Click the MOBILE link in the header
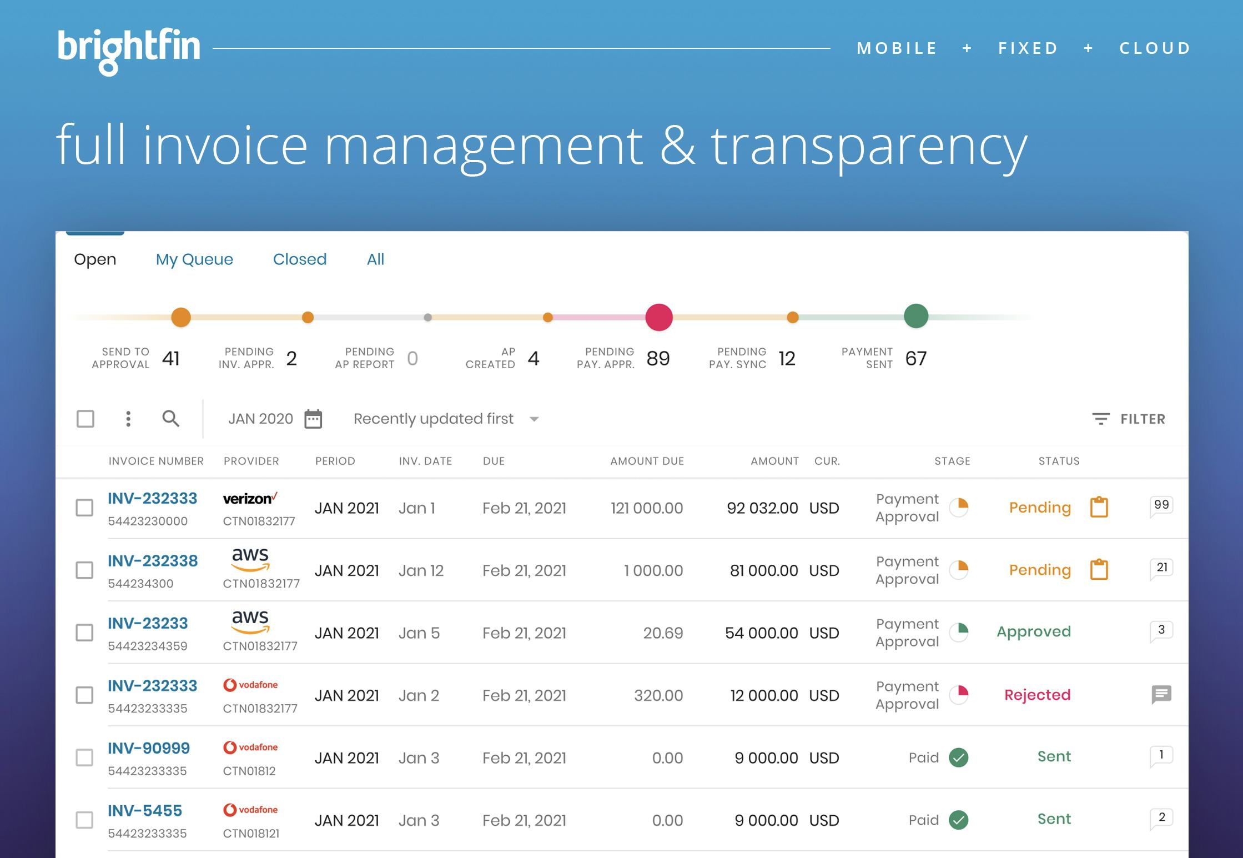1243x858 pixels. [x=896, y=48]
